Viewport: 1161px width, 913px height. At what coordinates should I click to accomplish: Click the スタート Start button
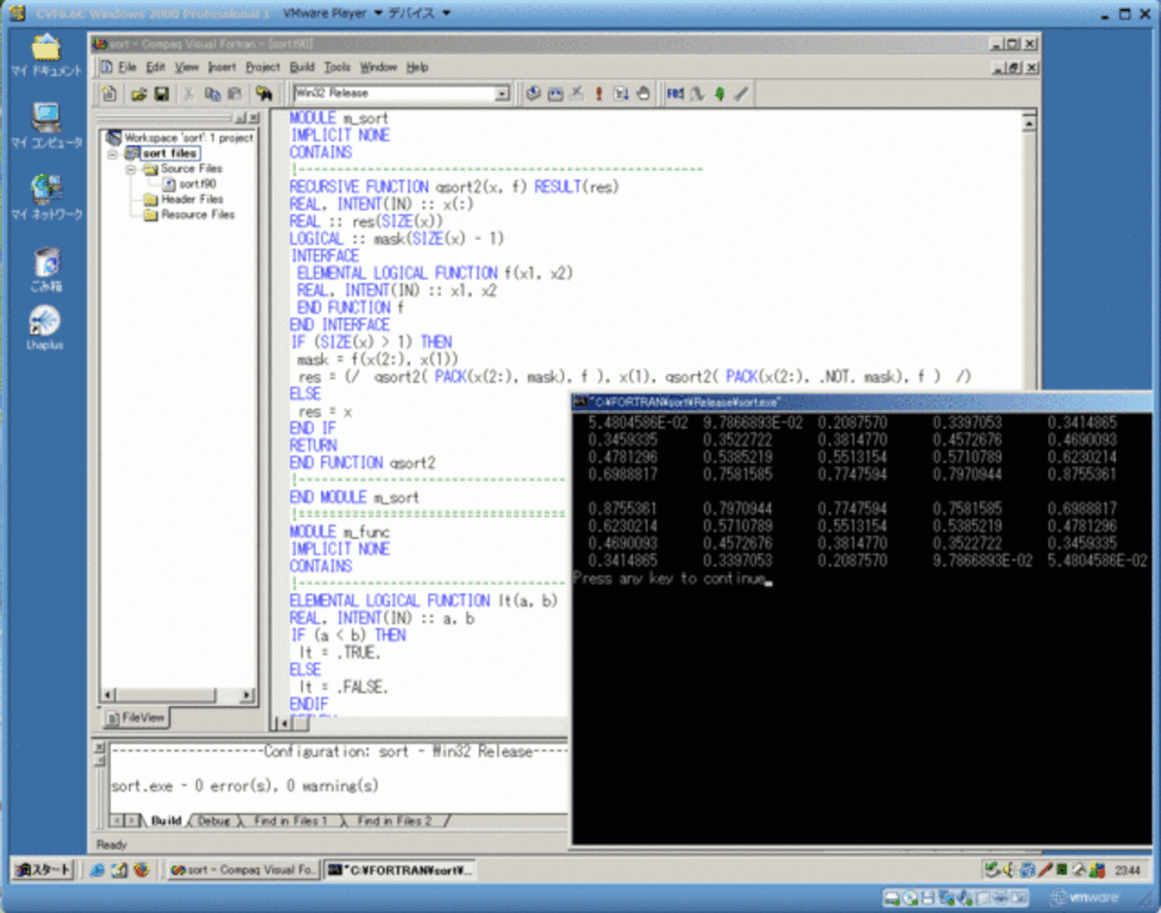(x=43, y=869)
